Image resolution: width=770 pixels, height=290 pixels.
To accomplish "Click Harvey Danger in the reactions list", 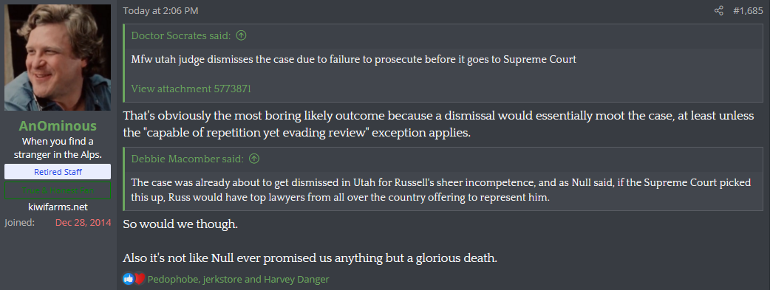I will point(296,279).
